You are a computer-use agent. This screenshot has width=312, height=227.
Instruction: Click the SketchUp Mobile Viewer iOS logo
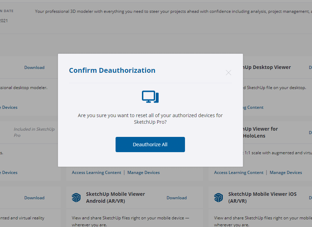[x=219, y=198]
